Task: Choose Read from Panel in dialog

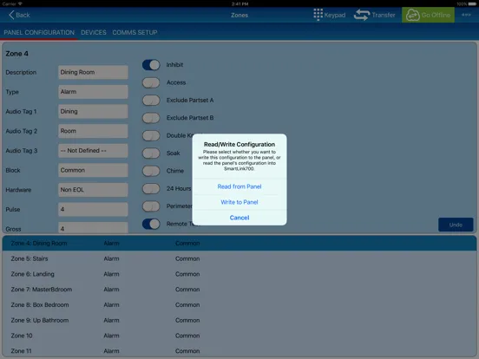Action: (239, 186)
